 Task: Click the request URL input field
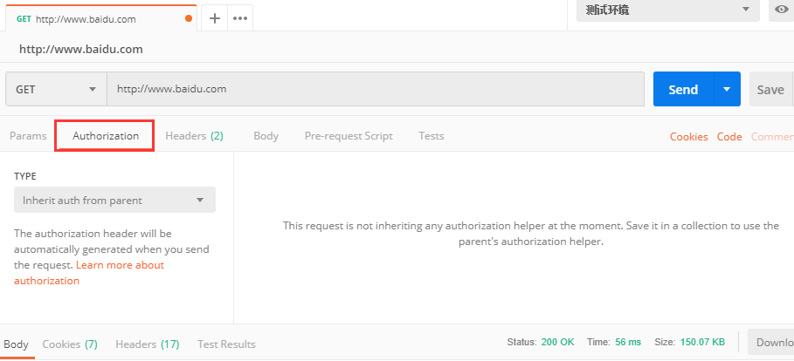coord(376,89)
